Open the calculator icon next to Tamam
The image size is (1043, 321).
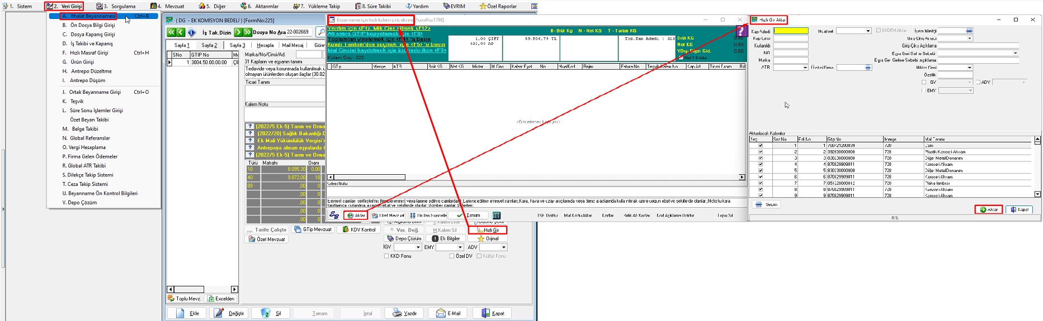497,215
